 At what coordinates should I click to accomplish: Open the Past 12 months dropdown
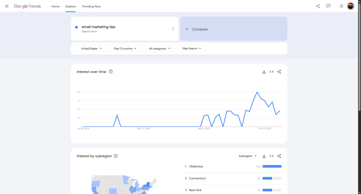pyautogui.click(x=125, y=49)
